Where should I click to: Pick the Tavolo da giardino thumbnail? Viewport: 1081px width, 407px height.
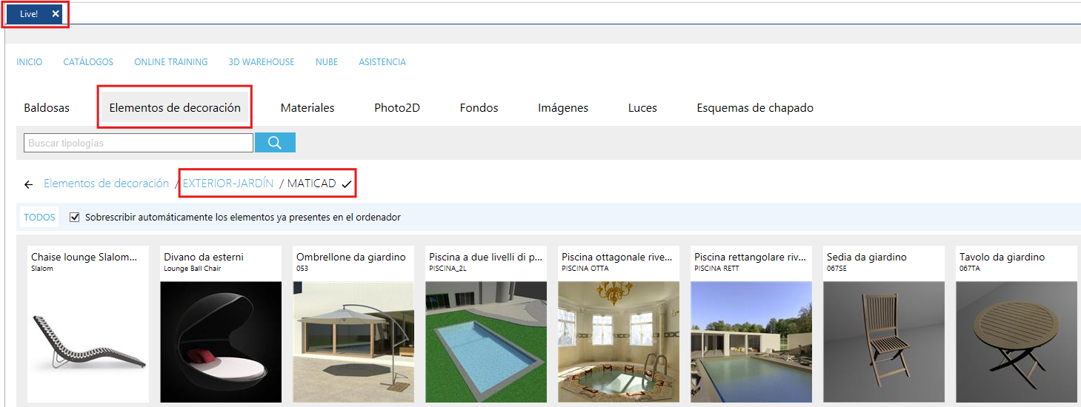(x=1017, y=324)
